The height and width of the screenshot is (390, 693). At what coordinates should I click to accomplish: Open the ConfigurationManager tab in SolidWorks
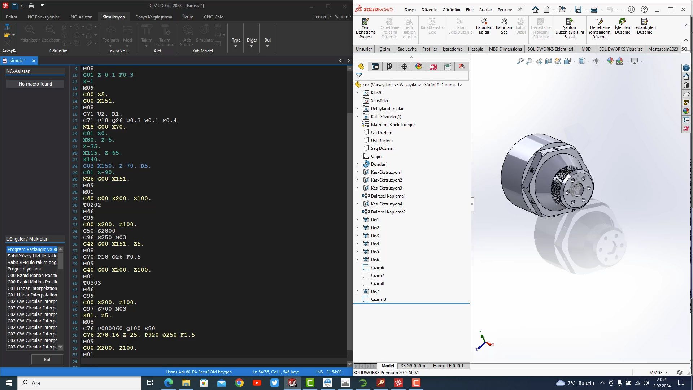coord(390,66)
